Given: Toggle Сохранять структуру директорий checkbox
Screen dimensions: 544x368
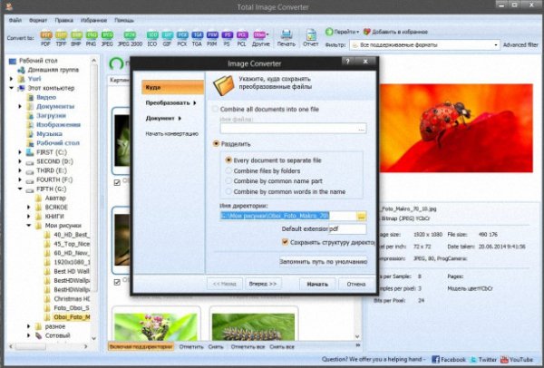Looking at the screenshot, I should [285, 242].
